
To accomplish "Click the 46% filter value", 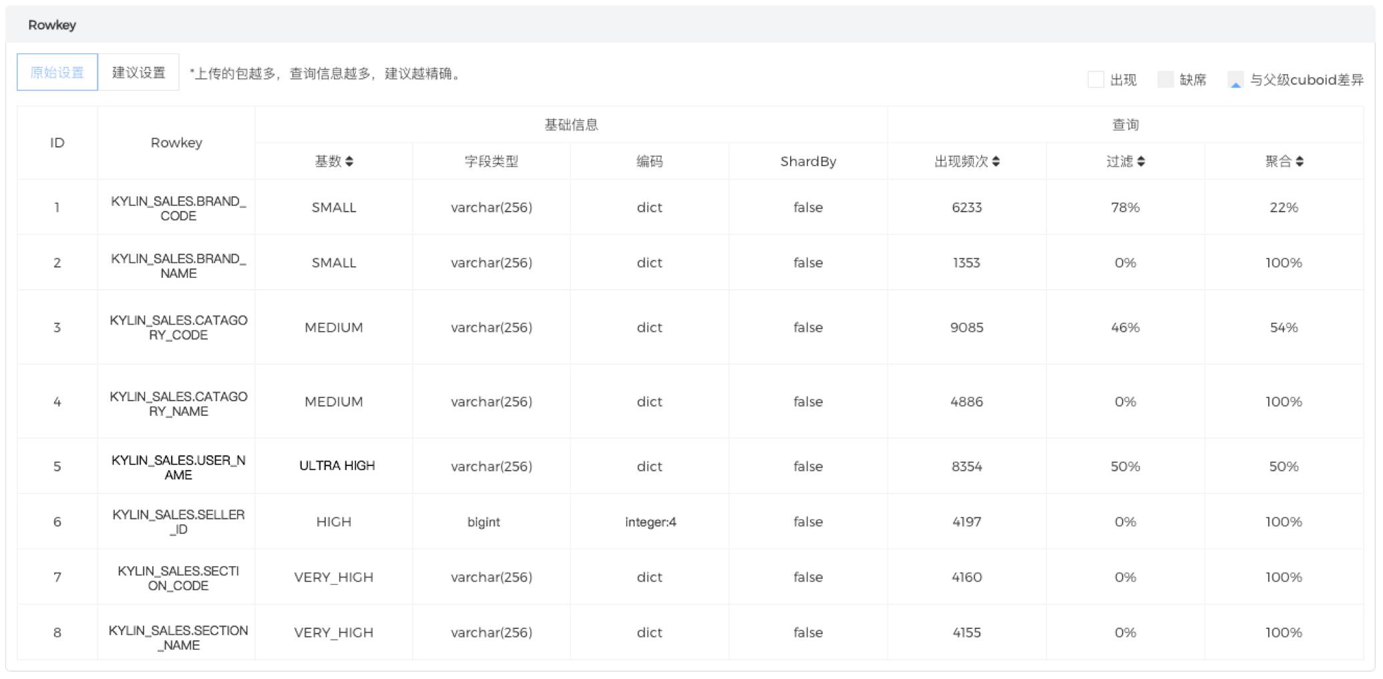I will pyautogui.click(x=1125, y=327).
